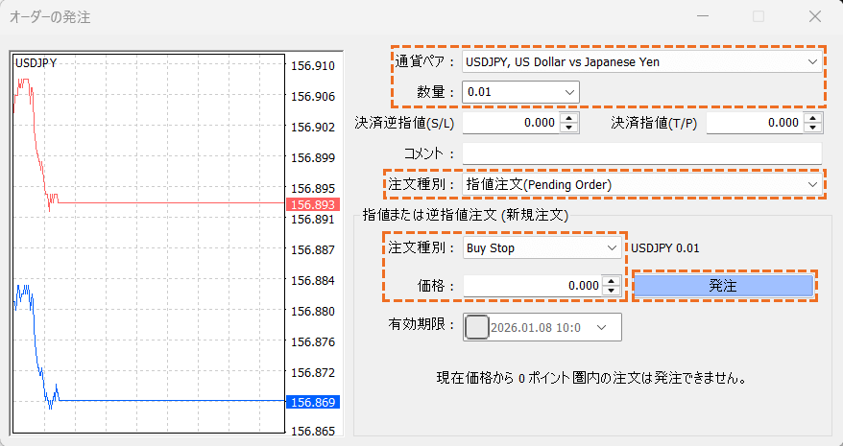Increase the 決済指値(T/P) value with up arrow

click(813, 118)
